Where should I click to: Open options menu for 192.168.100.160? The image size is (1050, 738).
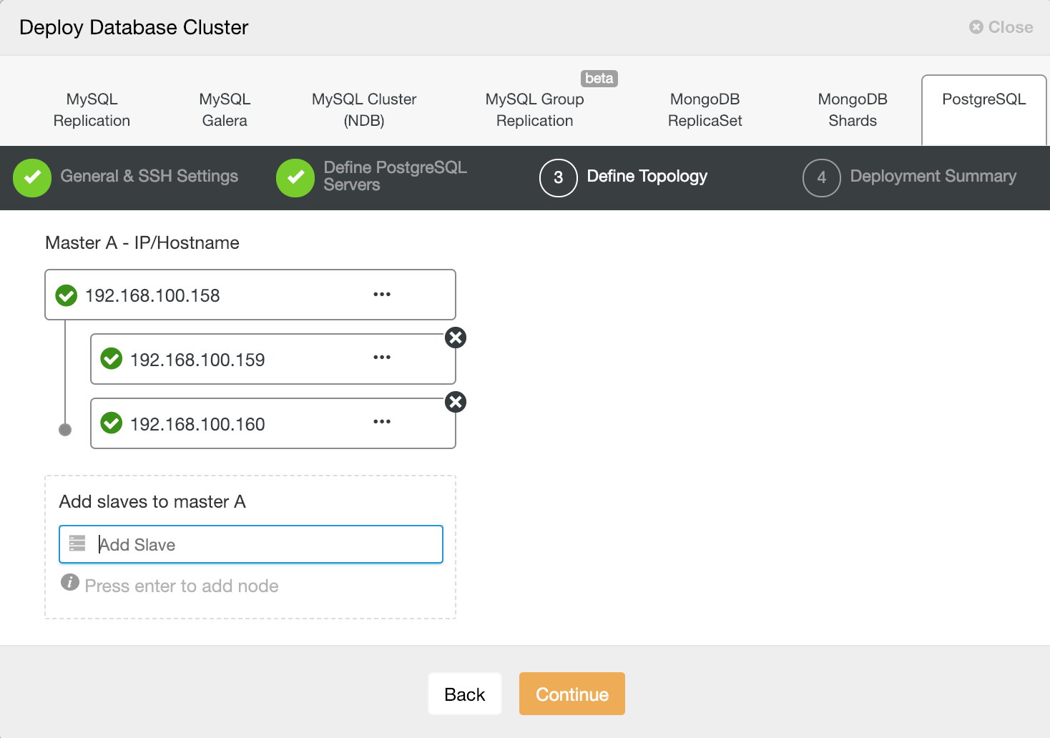coord(382,422)
